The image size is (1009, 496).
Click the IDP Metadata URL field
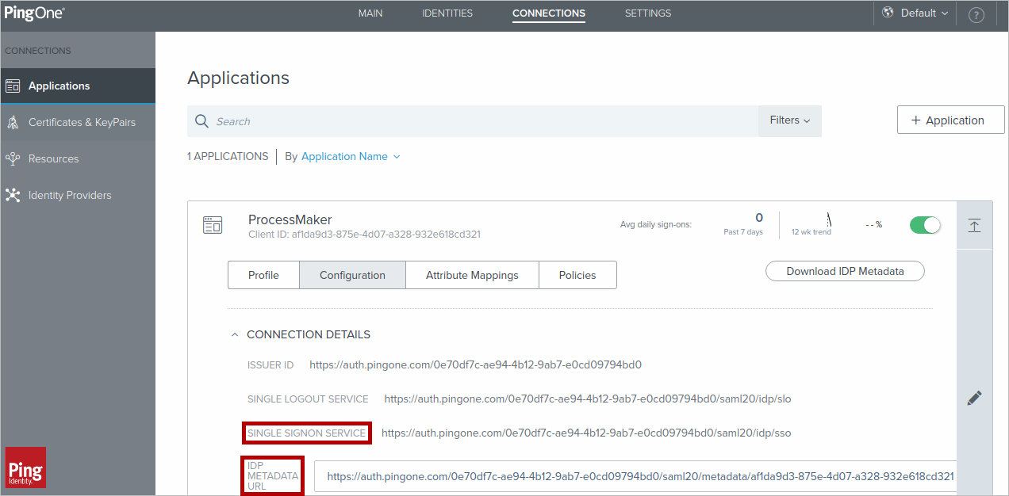coord(635,477)
